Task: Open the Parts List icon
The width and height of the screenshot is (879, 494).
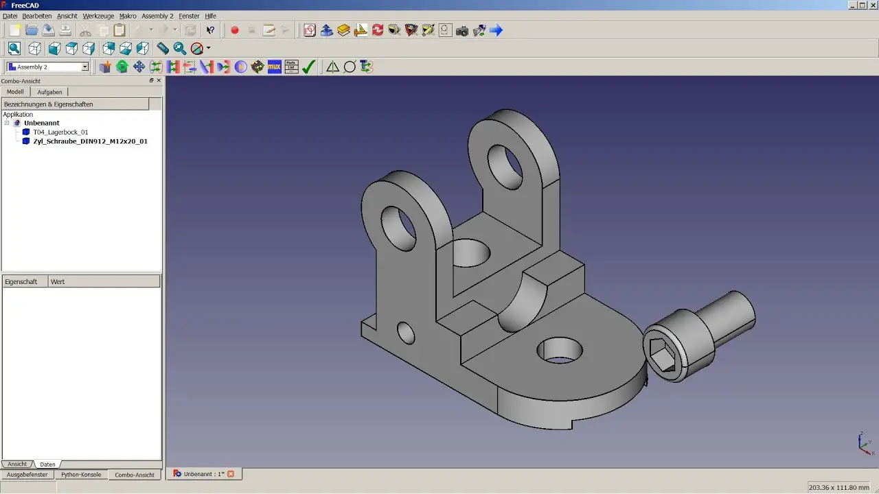Action: (x=291, y=67)
